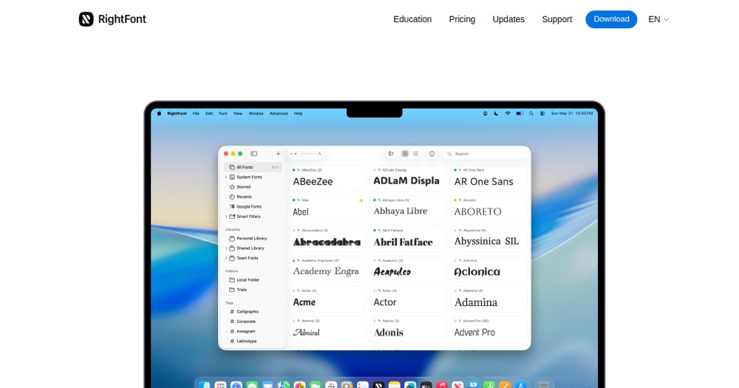Viewport: 739px width, 388px height.
Task: Open the Advanced menu in menu bar
Action: 279,114
